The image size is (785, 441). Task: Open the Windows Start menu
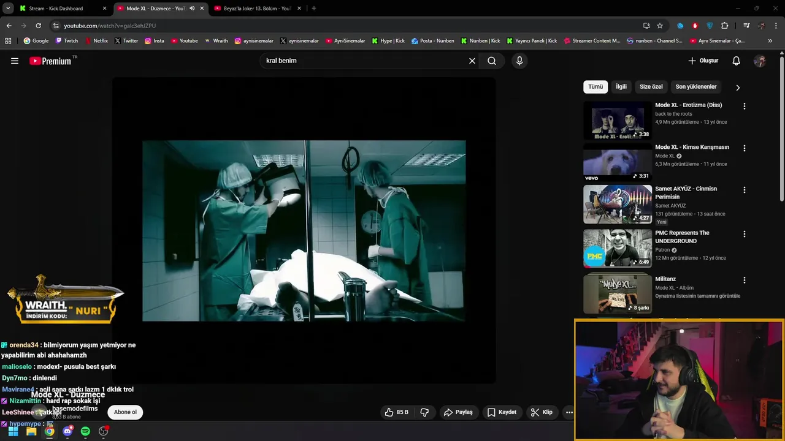tap(13, 431)
